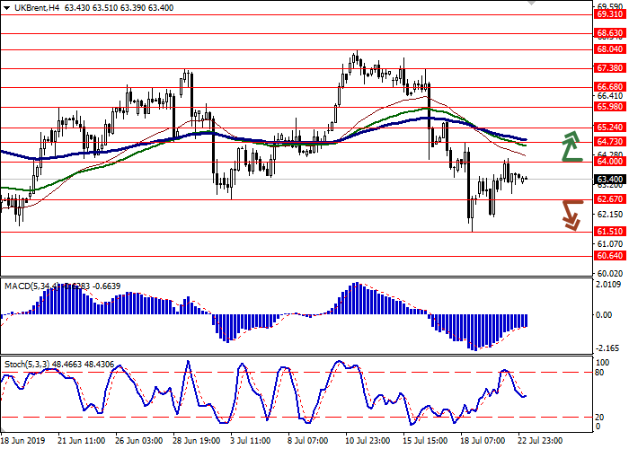Click the 65.240 red price level label
Viewport: 629px width, 449px height.
point(609,128)
